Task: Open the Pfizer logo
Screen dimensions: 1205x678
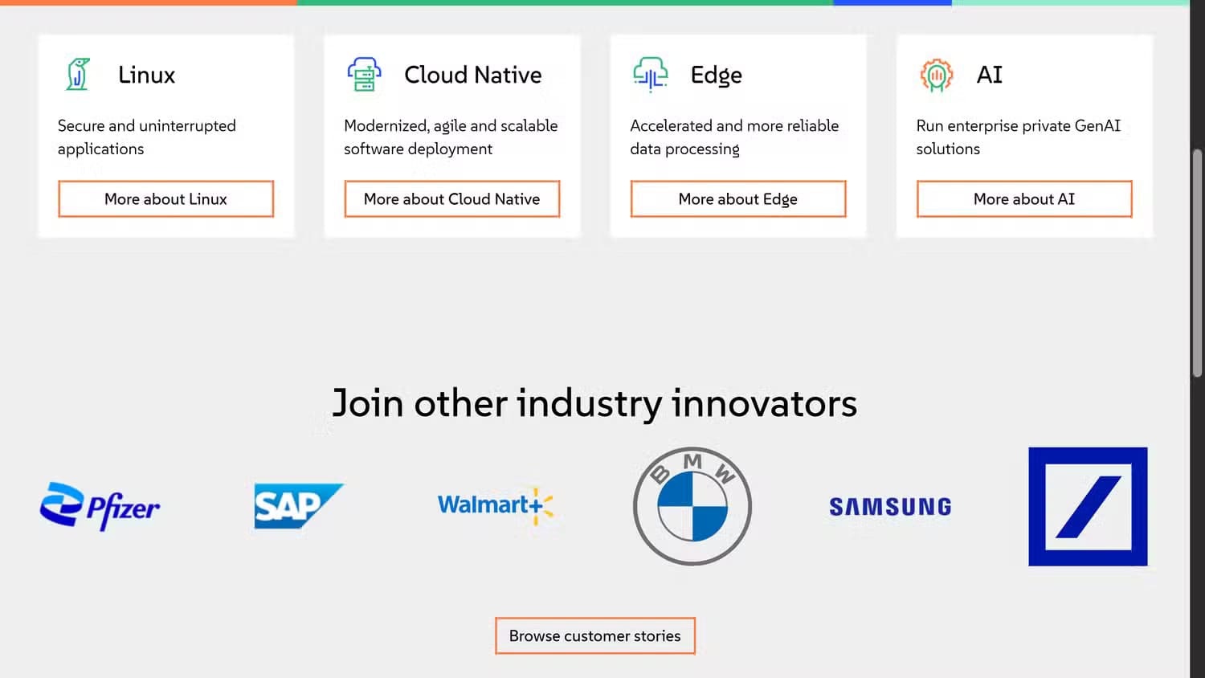Action: pyautogui.click(x=100, y=506)
